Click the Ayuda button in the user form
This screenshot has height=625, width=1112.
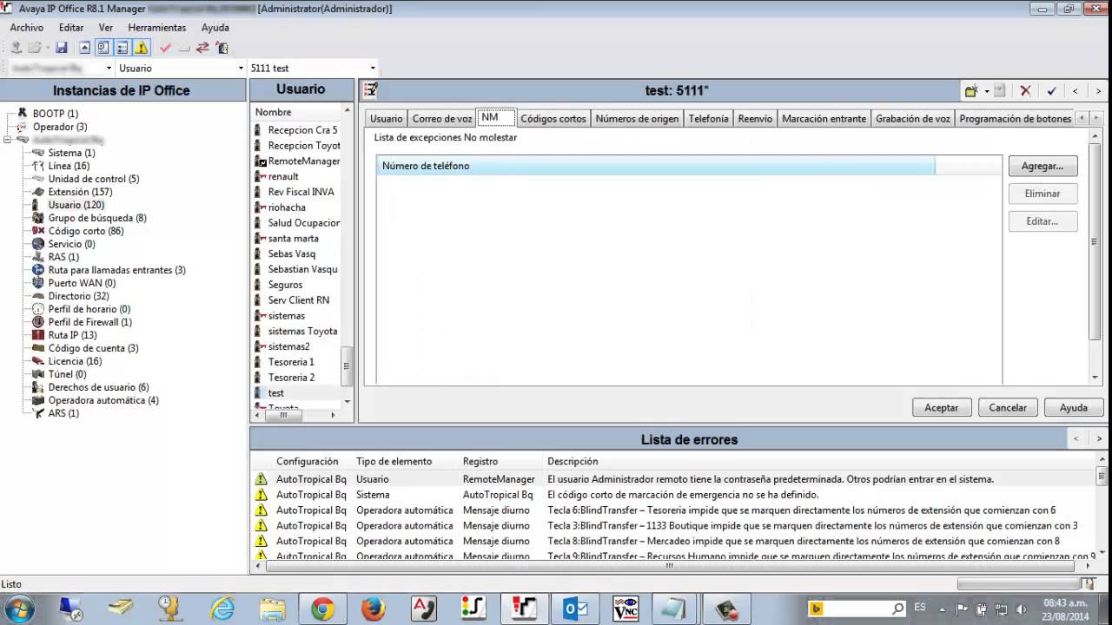(1074, 407)
